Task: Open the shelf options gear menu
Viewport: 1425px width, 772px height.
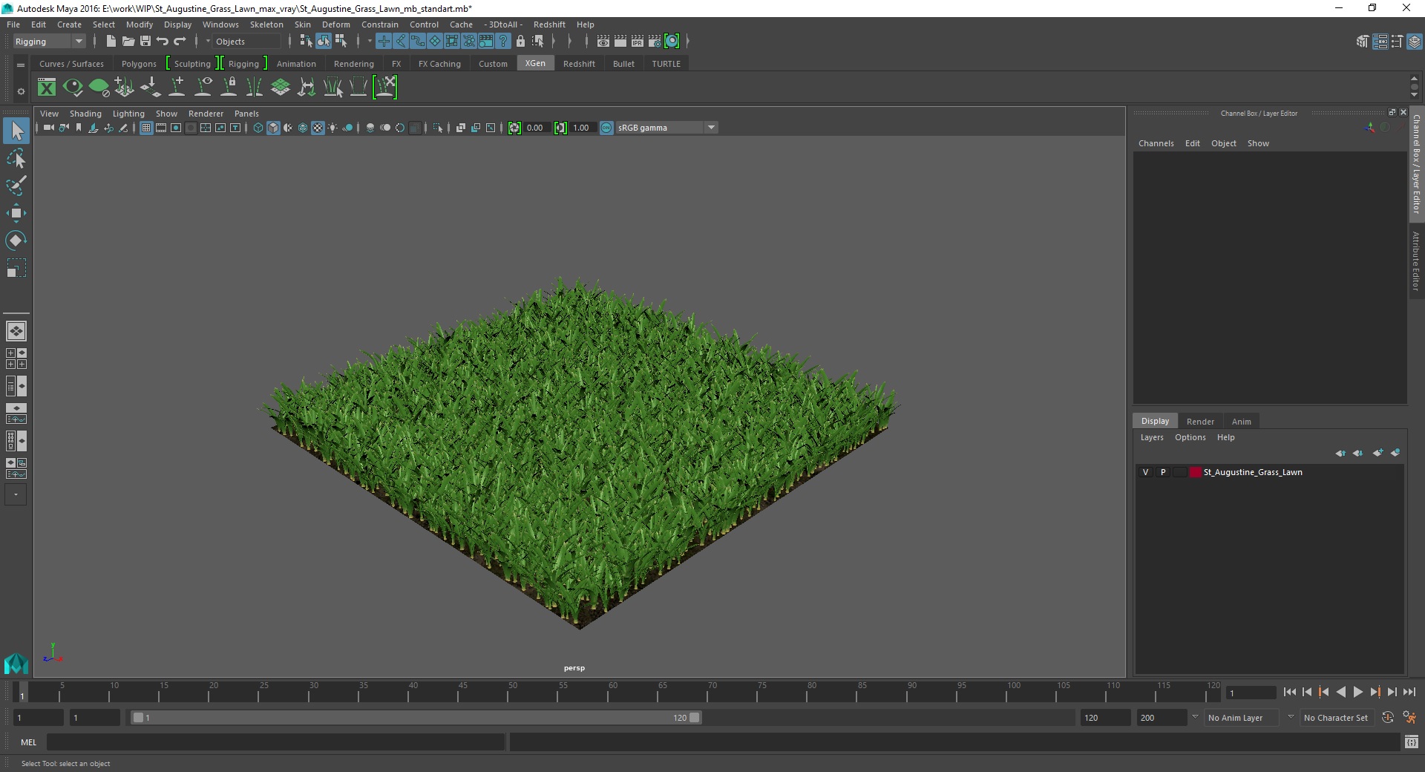Action: pyautogui.click(x=21, y=92)
